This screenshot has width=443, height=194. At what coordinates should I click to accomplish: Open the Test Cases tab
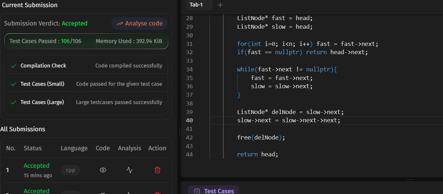(214, 190)
